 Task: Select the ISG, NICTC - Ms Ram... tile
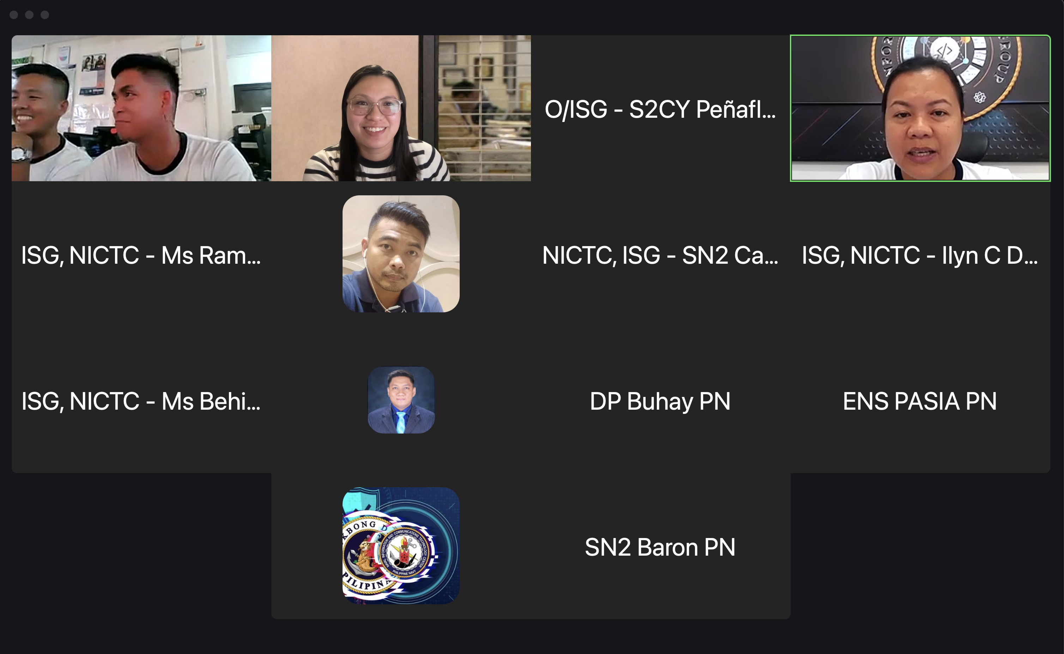tap(141, 254)
